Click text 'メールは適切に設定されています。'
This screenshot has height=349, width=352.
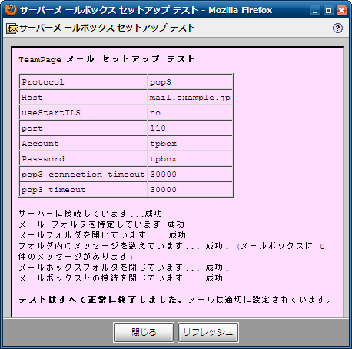coord(260,300)
